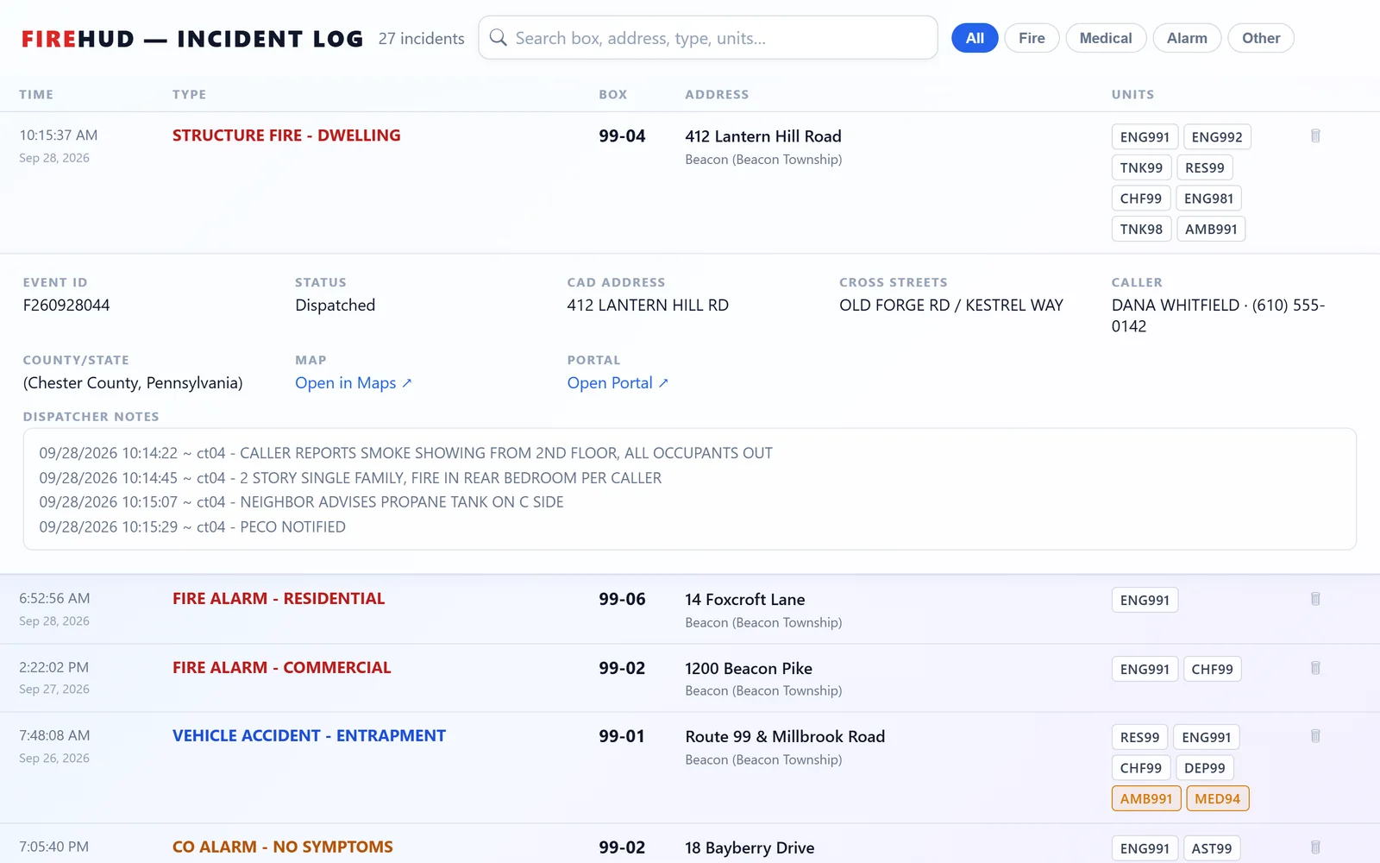Click the UNITS column header

click(x=1132, y=95)
